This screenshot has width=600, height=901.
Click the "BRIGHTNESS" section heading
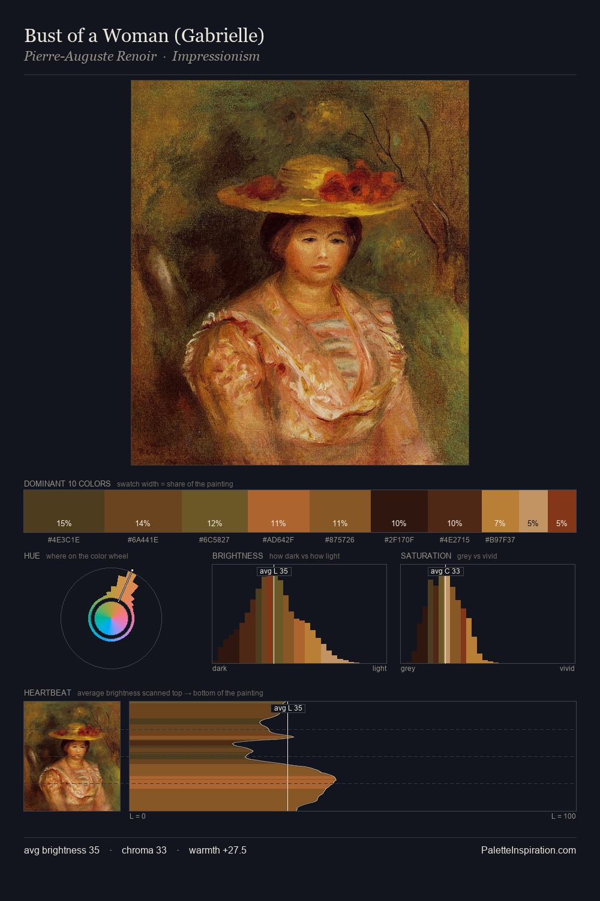(238, 556)
